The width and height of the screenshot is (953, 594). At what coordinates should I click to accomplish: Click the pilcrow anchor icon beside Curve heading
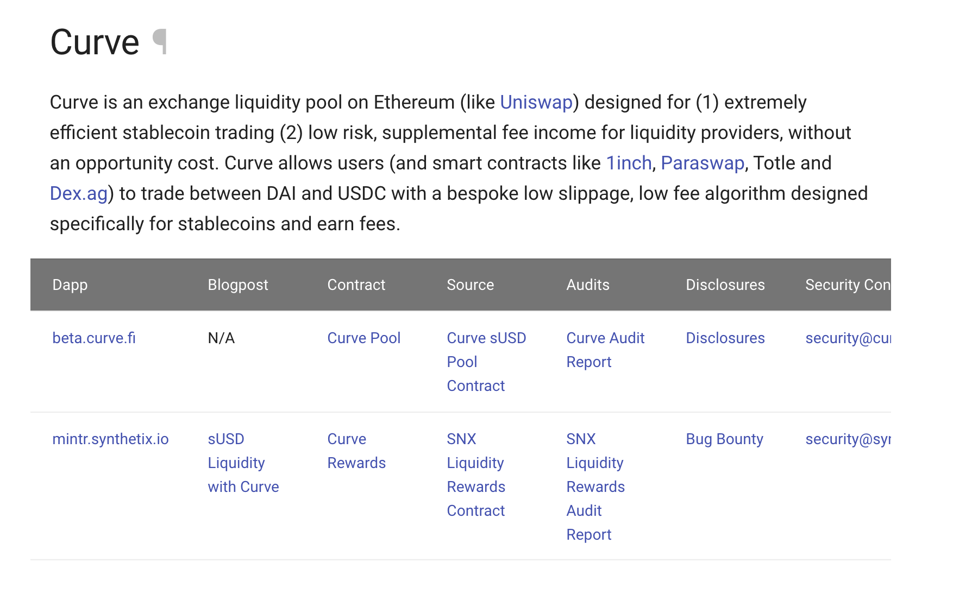160,42
